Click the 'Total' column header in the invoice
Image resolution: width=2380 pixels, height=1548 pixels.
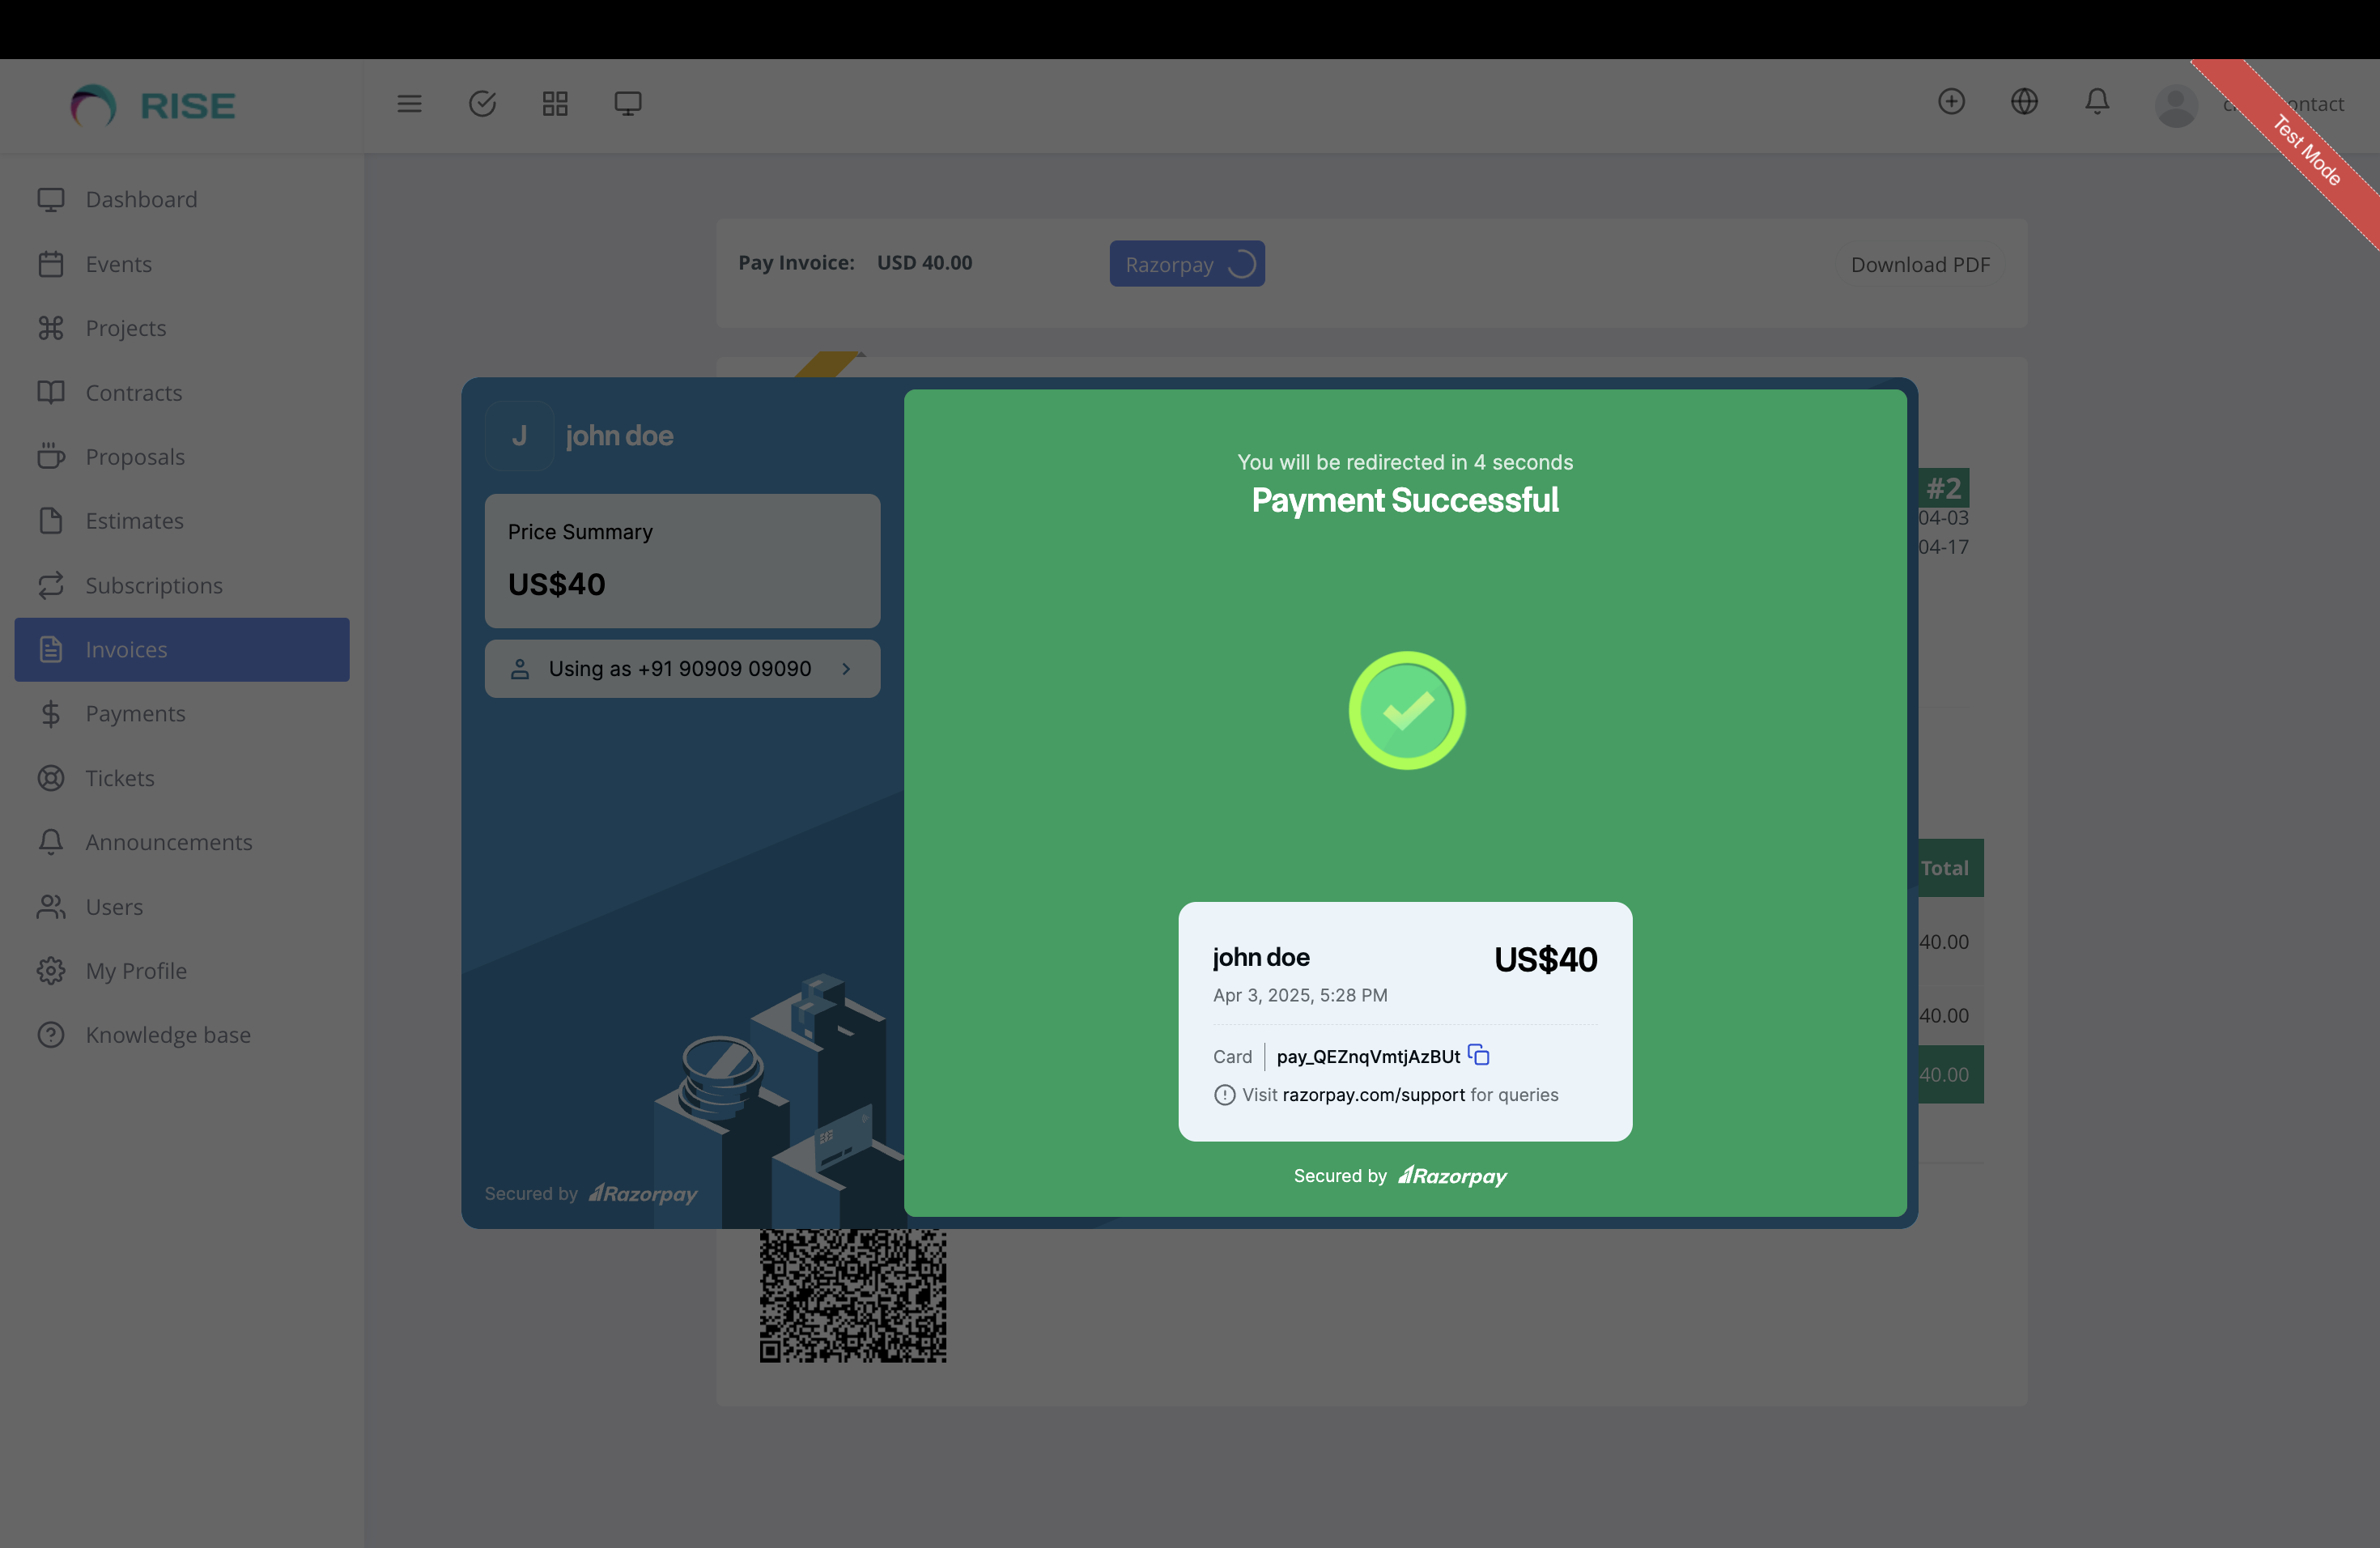1944,868
